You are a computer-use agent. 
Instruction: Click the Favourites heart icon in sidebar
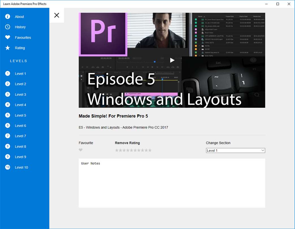(x=8, y=37)
